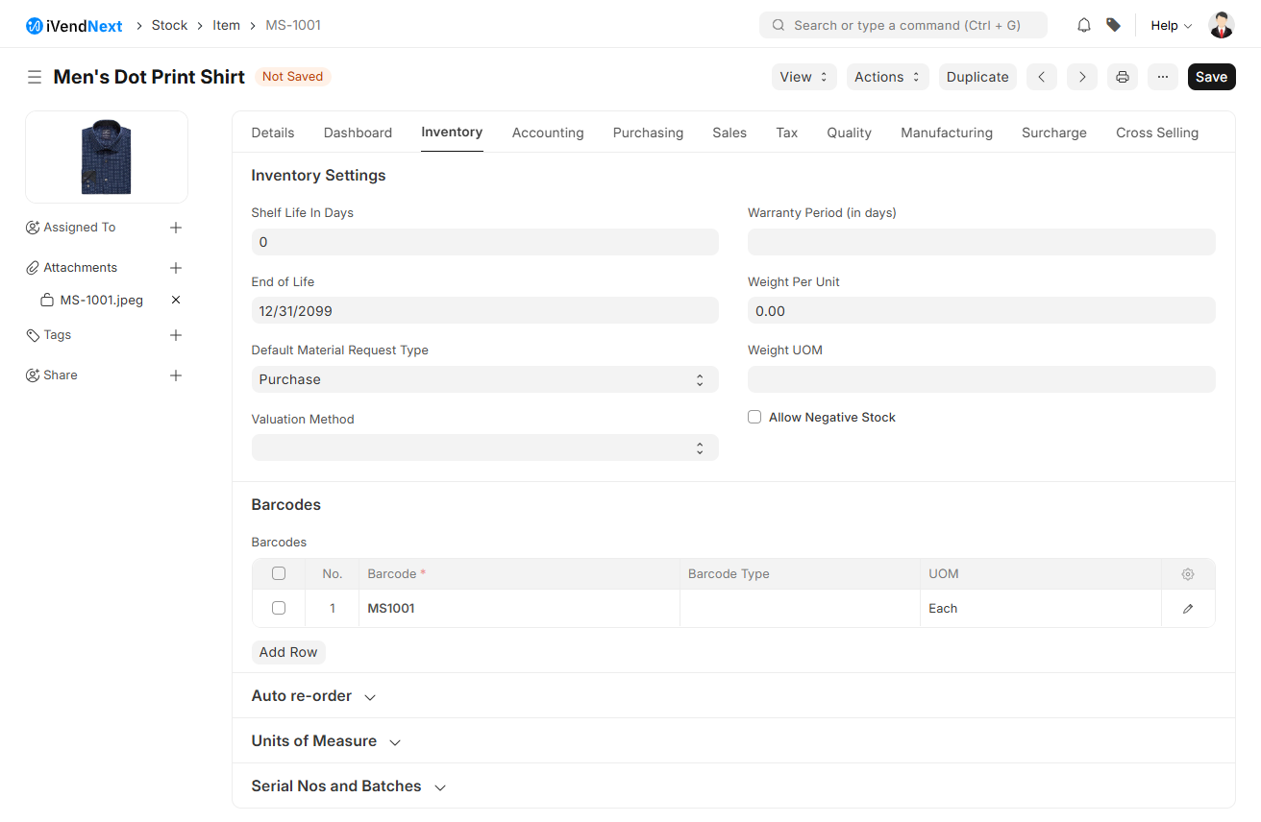Screen dimensions: 1261x822
Task: Click the tag icon in top bar
Action: tap(1113, 26)
